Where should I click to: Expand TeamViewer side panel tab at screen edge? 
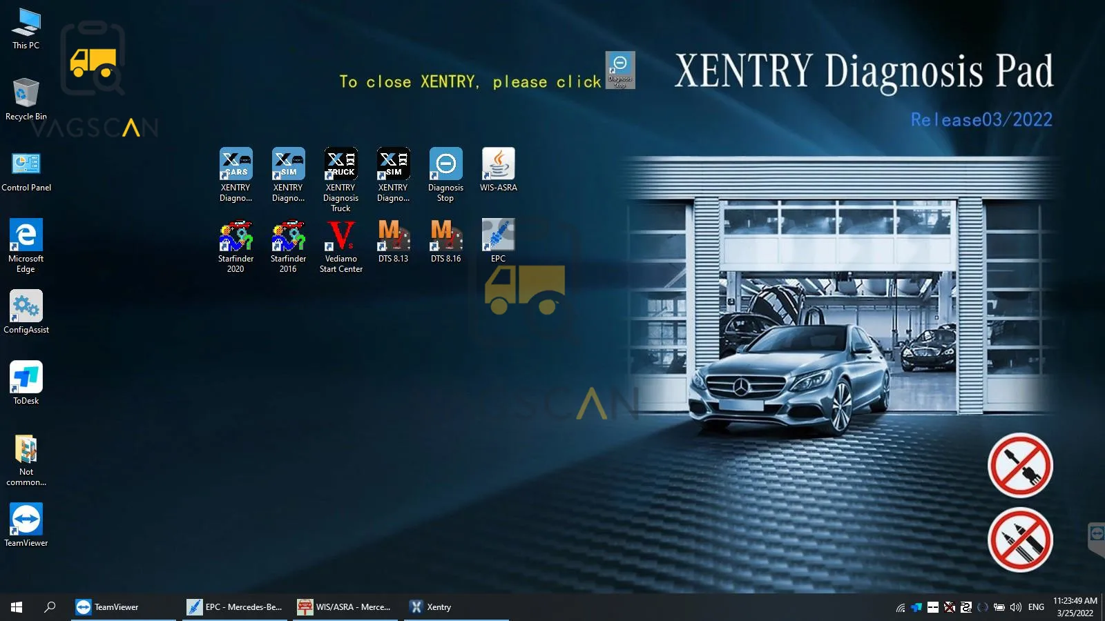tap(1097, 539)
